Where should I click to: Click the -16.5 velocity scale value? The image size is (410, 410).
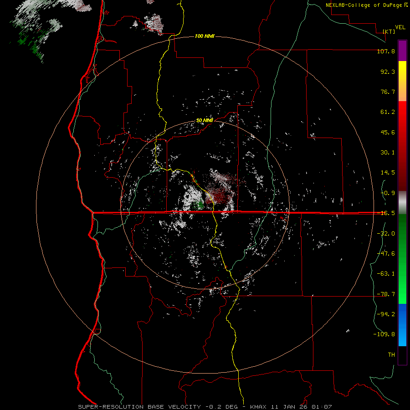click(386, 213)
